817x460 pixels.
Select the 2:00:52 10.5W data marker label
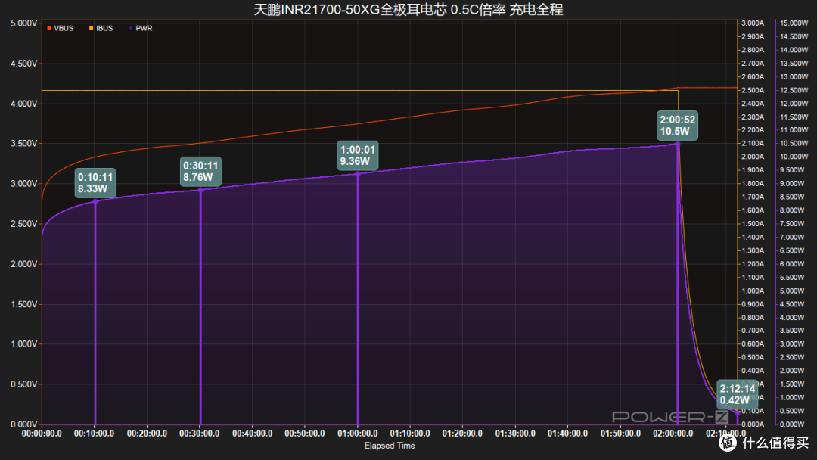tap(677, 126)
